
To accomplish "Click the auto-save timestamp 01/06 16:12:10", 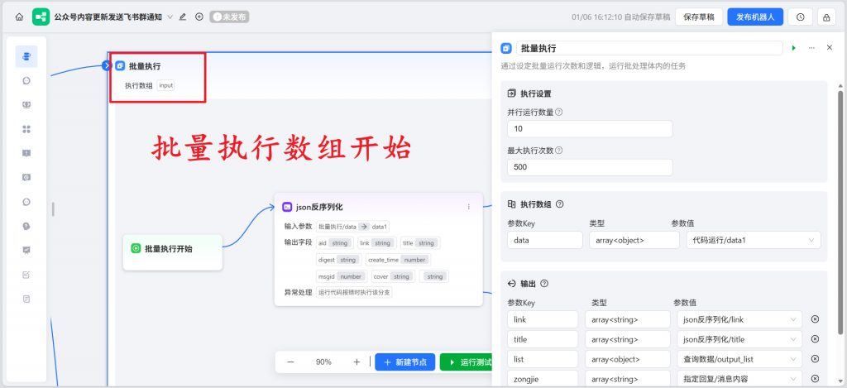I will pyautogui.click(x=596, y=17).
